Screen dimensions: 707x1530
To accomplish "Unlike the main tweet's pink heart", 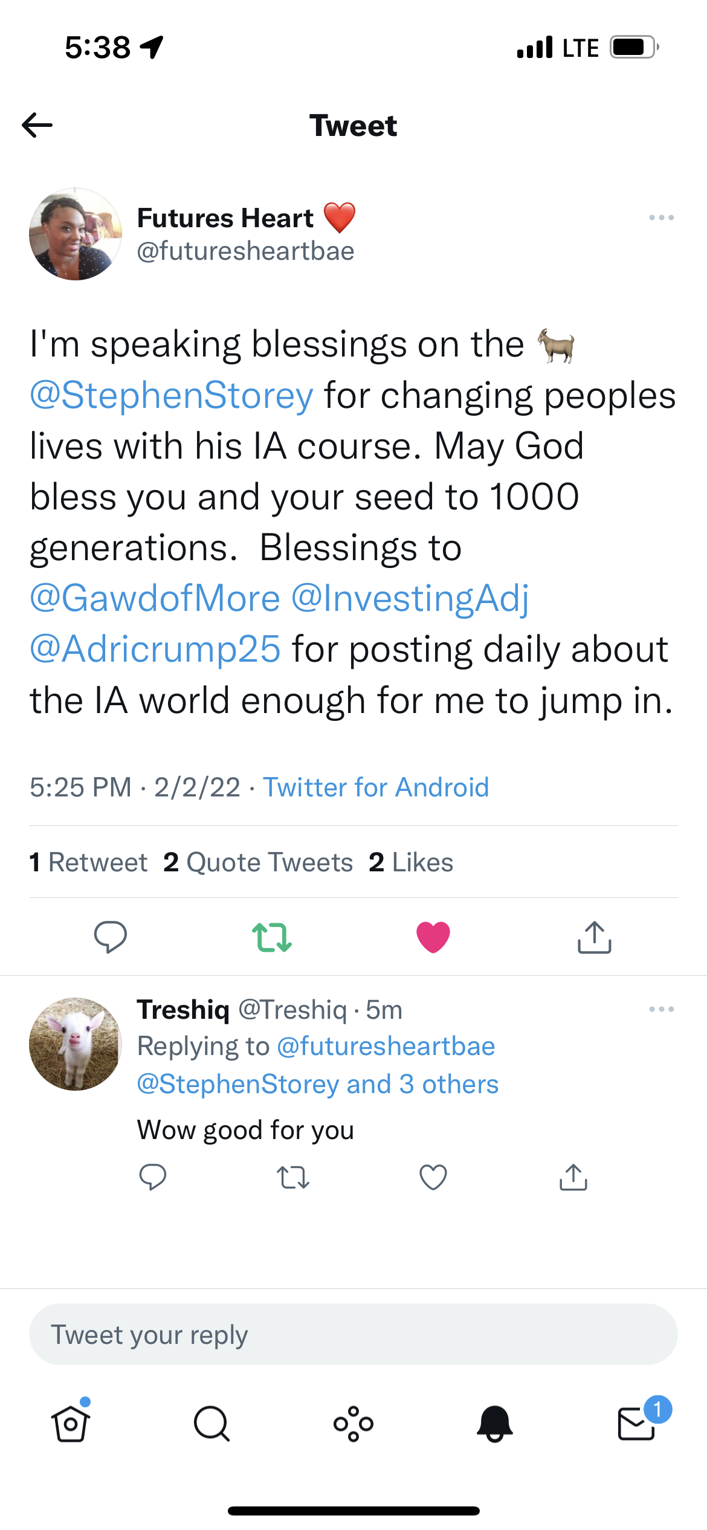I will tap(433, 937).
